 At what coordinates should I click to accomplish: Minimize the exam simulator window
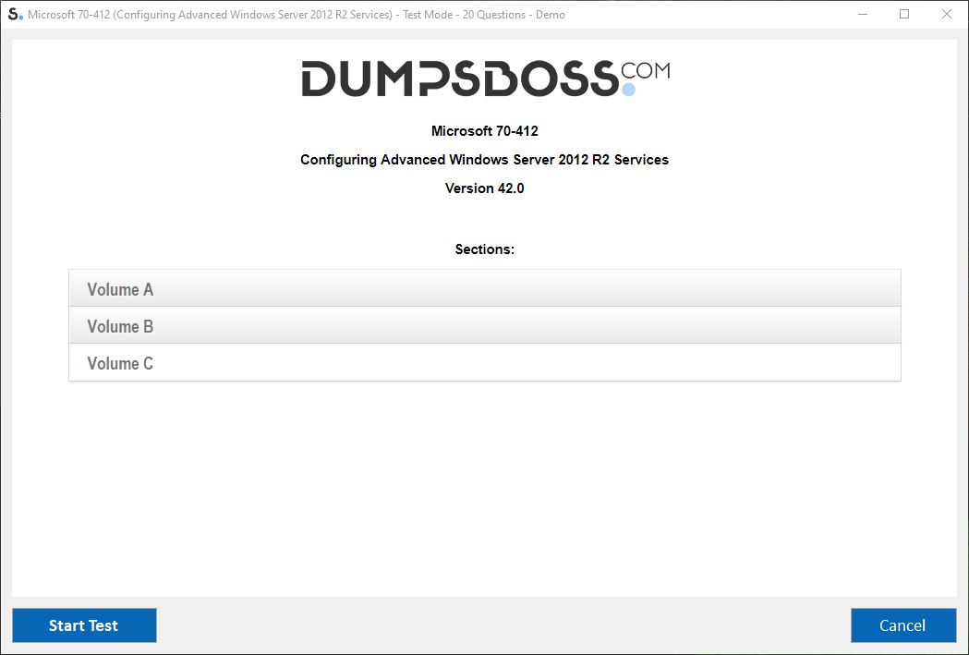click(863, 14)
